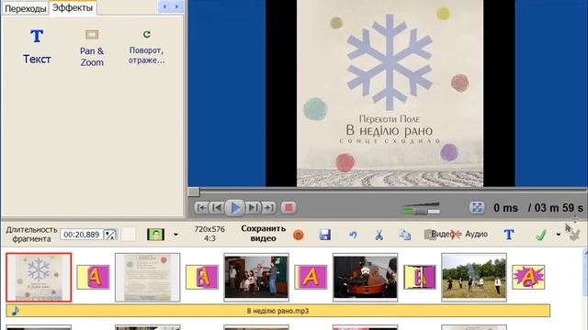Select the audio track В неділю рано.mp3
Screen dimensions: 588x330
tap(277, 311)
